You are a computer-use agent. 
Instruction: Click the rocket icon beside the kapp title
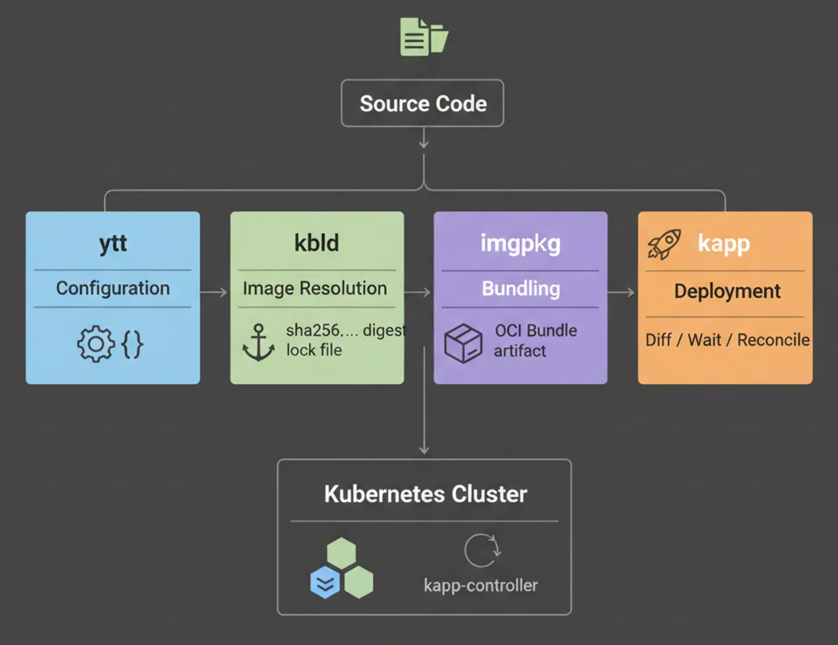coord(663,244)
